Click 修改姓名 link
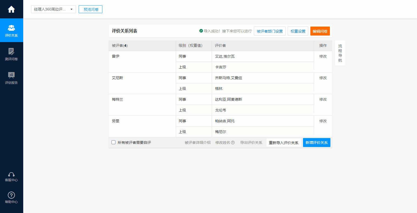 pos(223,143)
